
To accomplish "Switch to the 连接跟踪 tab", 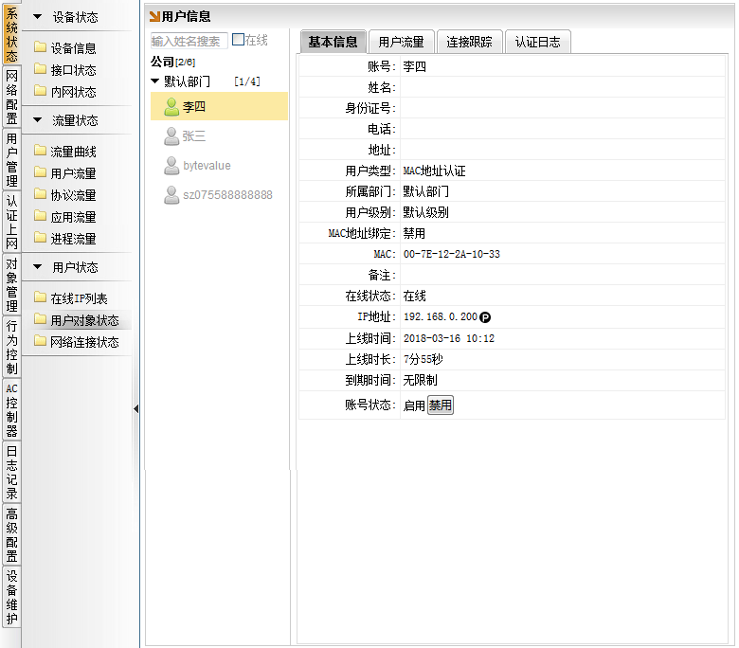I will tap(469, 42).
